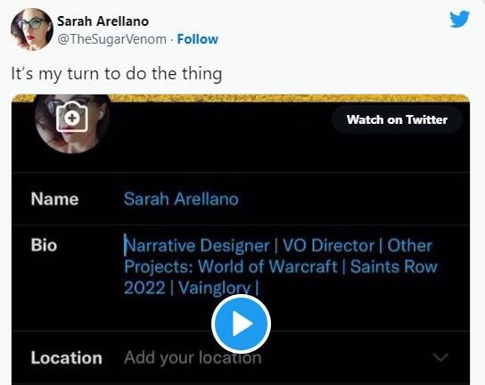This screenshot has height=385, width=485.
Task: Open the @TheSugarVenom handle link
Action: click(x=112, y=39)
